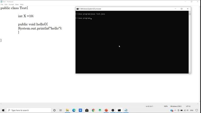Open the Format menu in Notepad

coord(11,4)
